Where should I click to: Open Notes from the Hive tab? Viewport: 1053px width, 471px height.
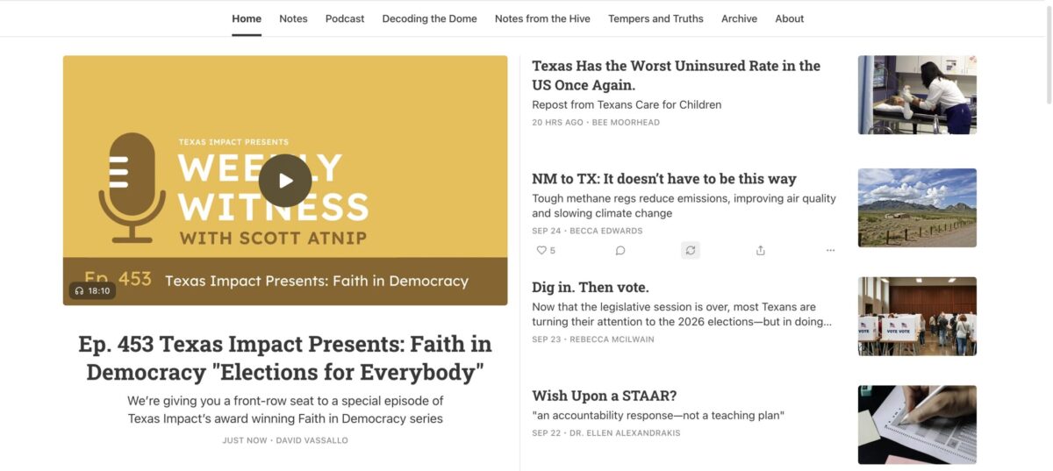[542, 18]
